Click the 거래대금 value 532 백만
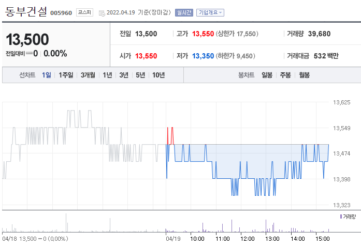Screen dimensions: 361x248 [x=326, y=56]
